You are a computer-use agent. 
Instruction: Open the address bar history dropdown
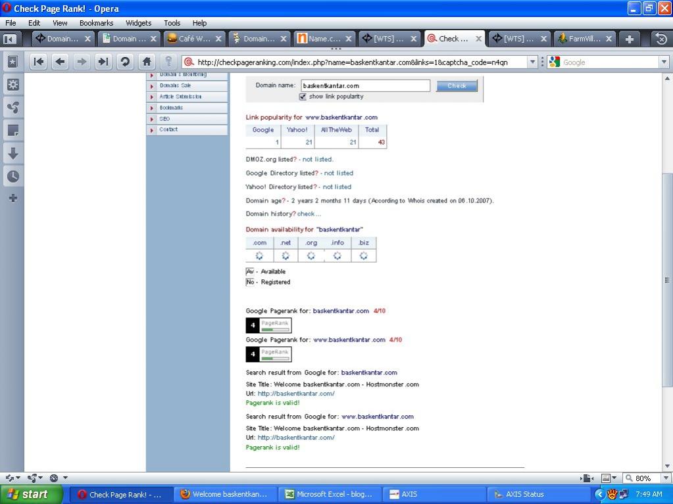point(532,62)
